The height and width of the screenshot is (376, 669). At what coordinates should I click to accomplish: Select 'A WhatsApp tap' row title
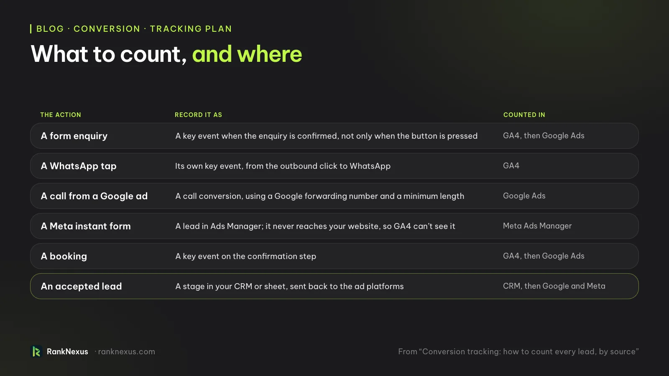[79, 166]
